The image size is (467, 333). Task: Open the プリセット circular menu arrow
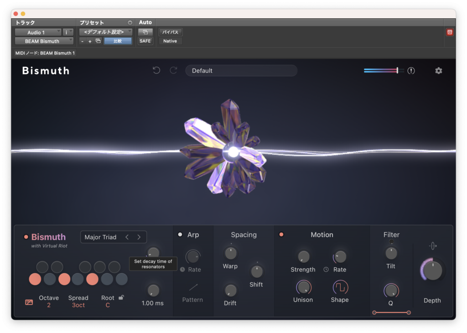[x=130, y=23]
